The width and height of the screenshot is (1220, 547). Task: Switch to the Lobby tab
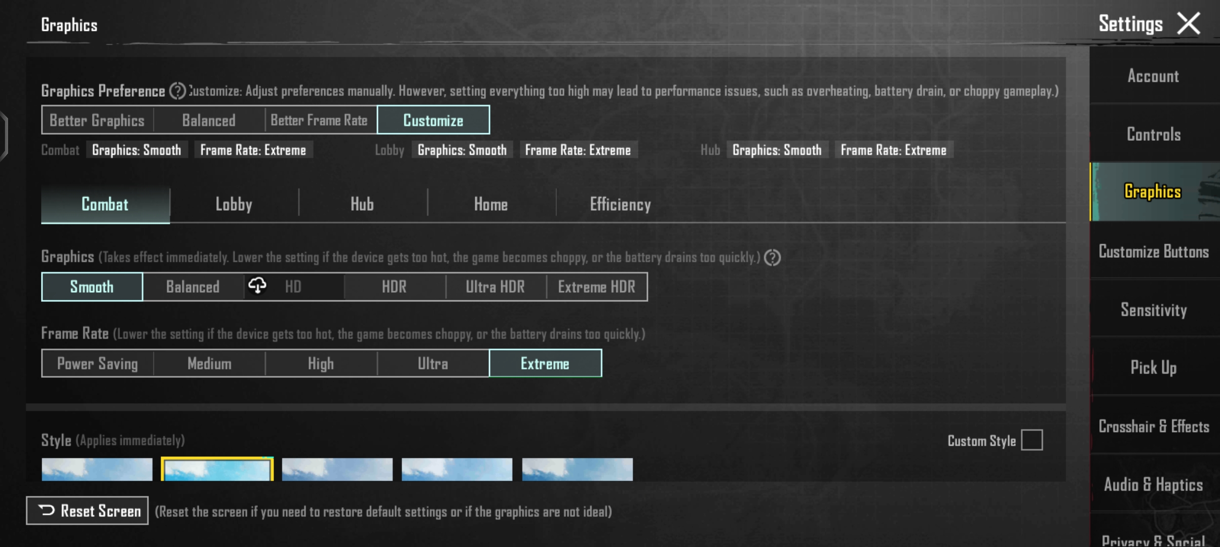pos(234,205)
